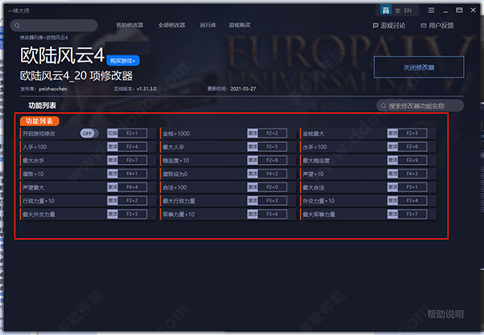Click the 关闭修改器 button
484x335 pixels.
419,67
